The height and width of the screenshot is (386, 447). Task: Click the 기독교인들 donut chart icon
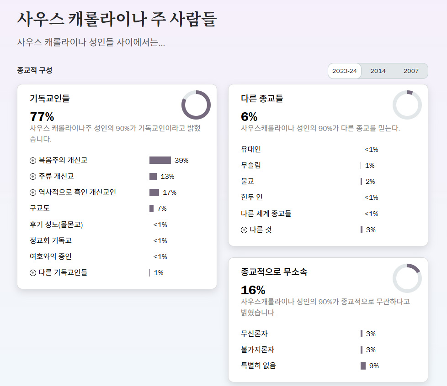[196, 105]
